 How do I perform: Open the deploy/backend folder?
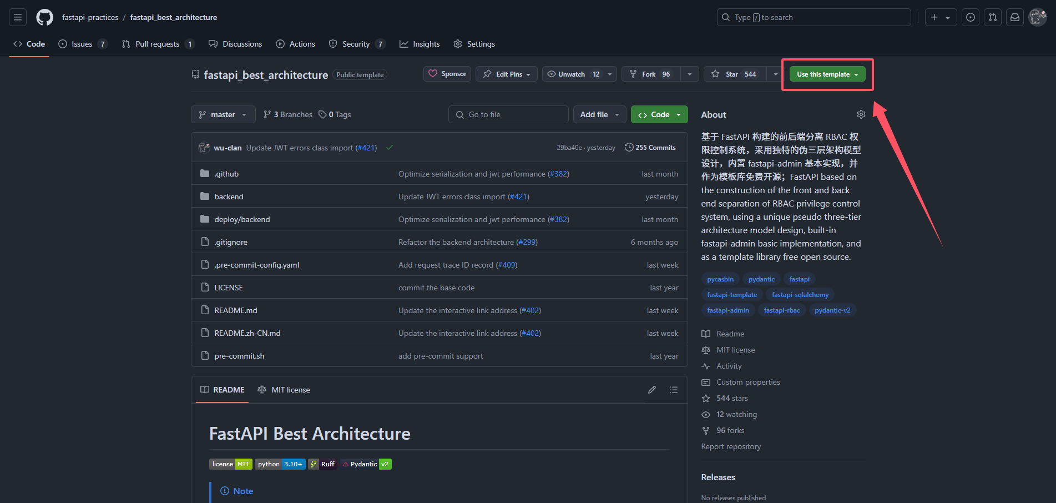point(242,219)
